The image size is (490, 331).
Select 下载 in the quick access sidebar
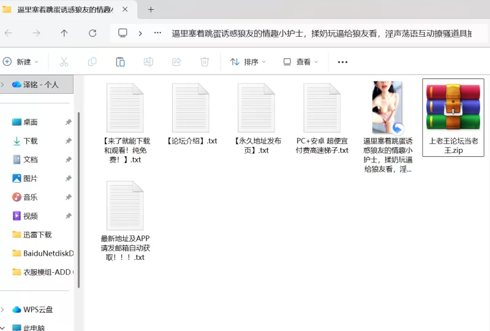(30, 141)
